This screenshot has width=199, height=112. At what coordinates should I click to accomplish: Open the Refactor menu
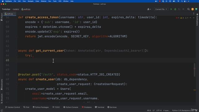coord(44,1)
